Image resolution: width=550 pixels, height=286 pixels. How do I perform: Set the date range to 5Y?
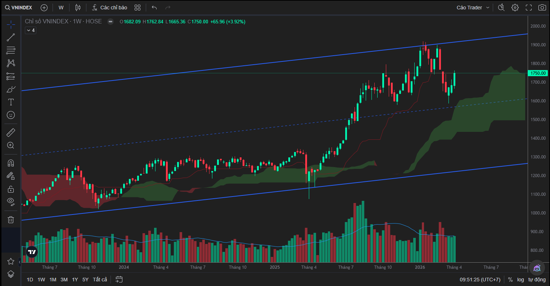point(85,280)
